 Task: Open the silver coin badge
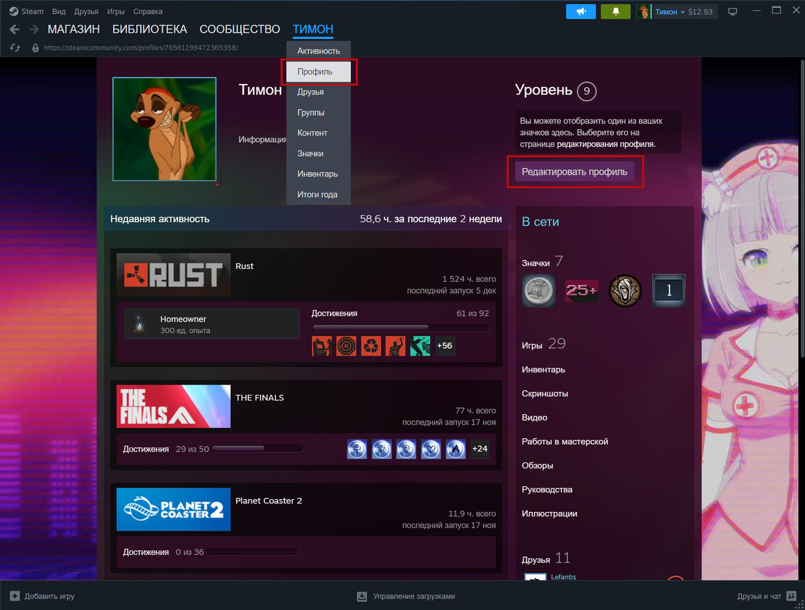539,291
